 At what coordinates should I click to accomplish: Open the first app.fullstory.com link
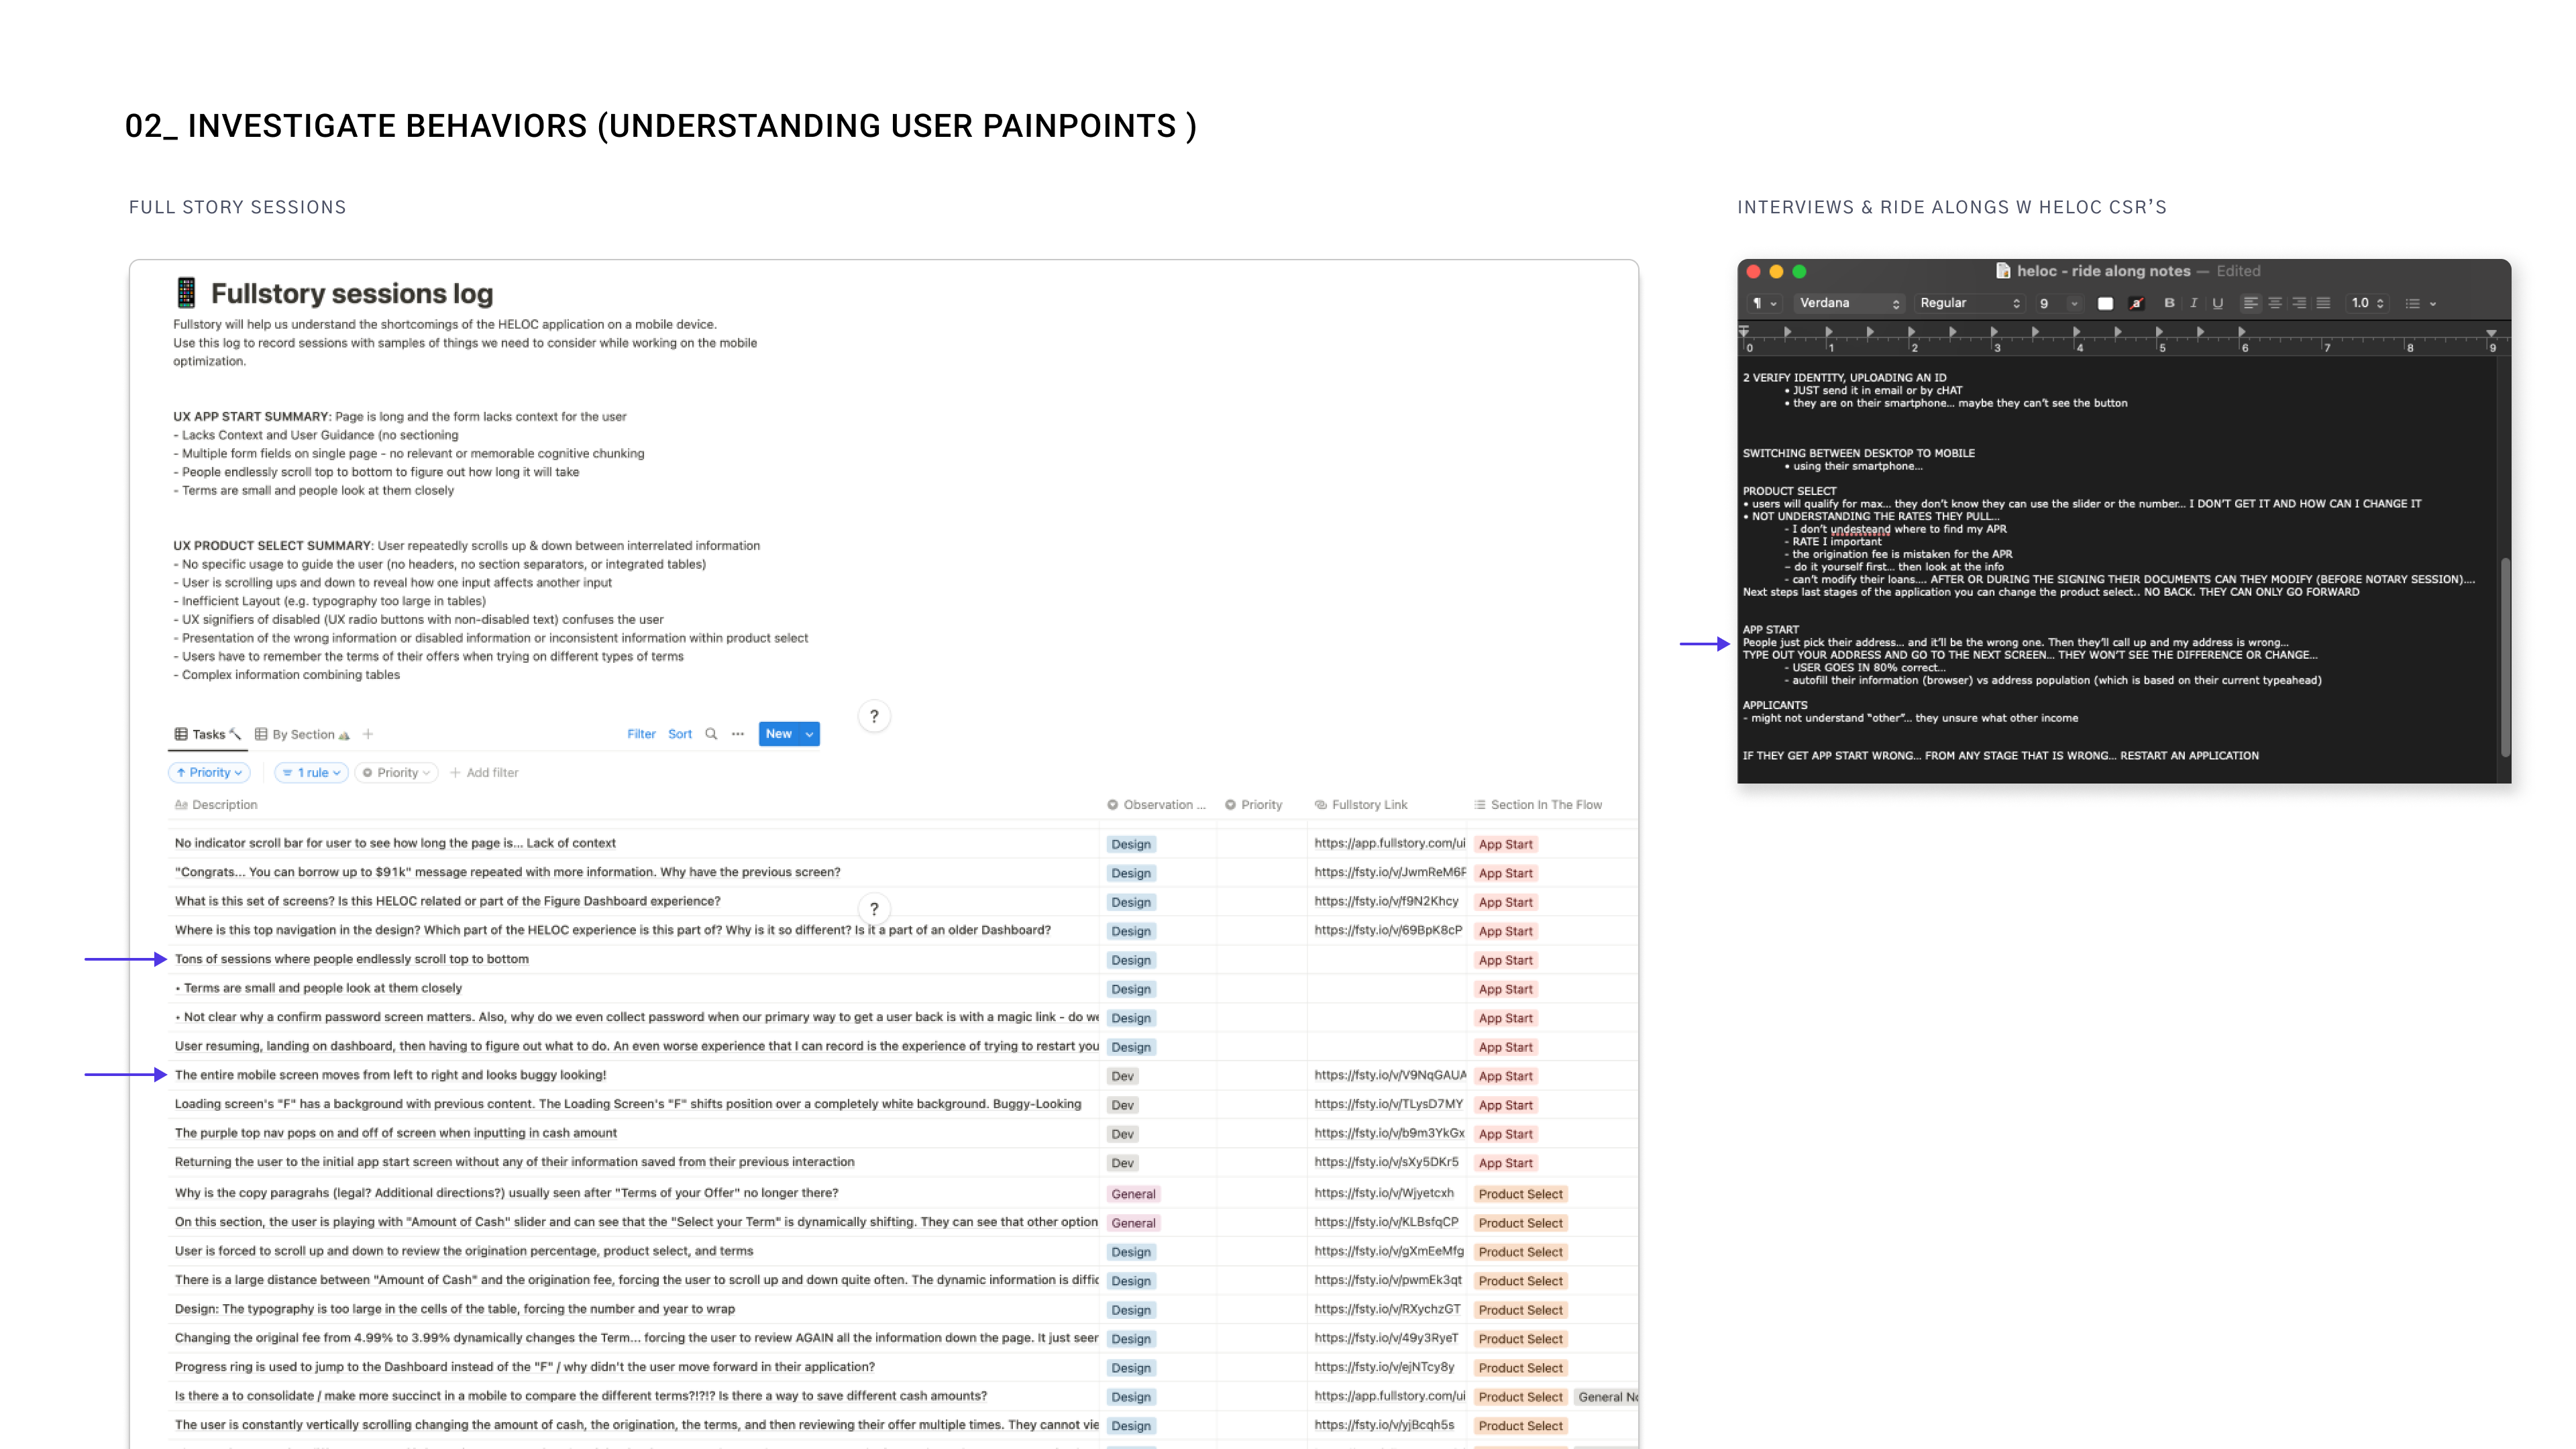pos(1389,843)
